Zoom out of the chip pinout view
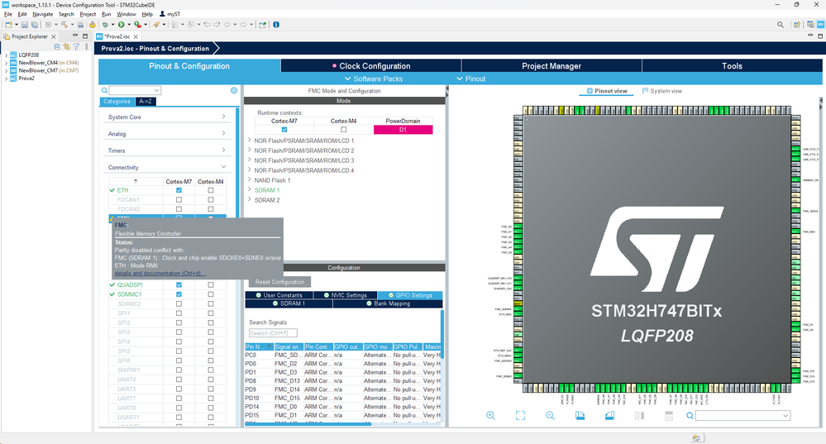This screenshot has width=826, height=444. click(550, 416)
